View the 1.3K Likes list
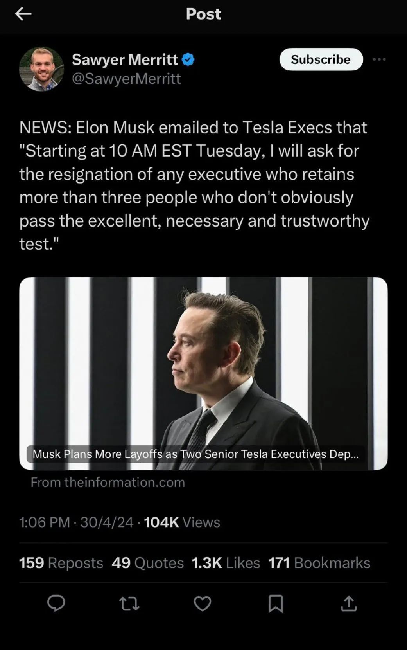Image resolution: width=407 pixels, height=650 pixels. tap(226, 563)
